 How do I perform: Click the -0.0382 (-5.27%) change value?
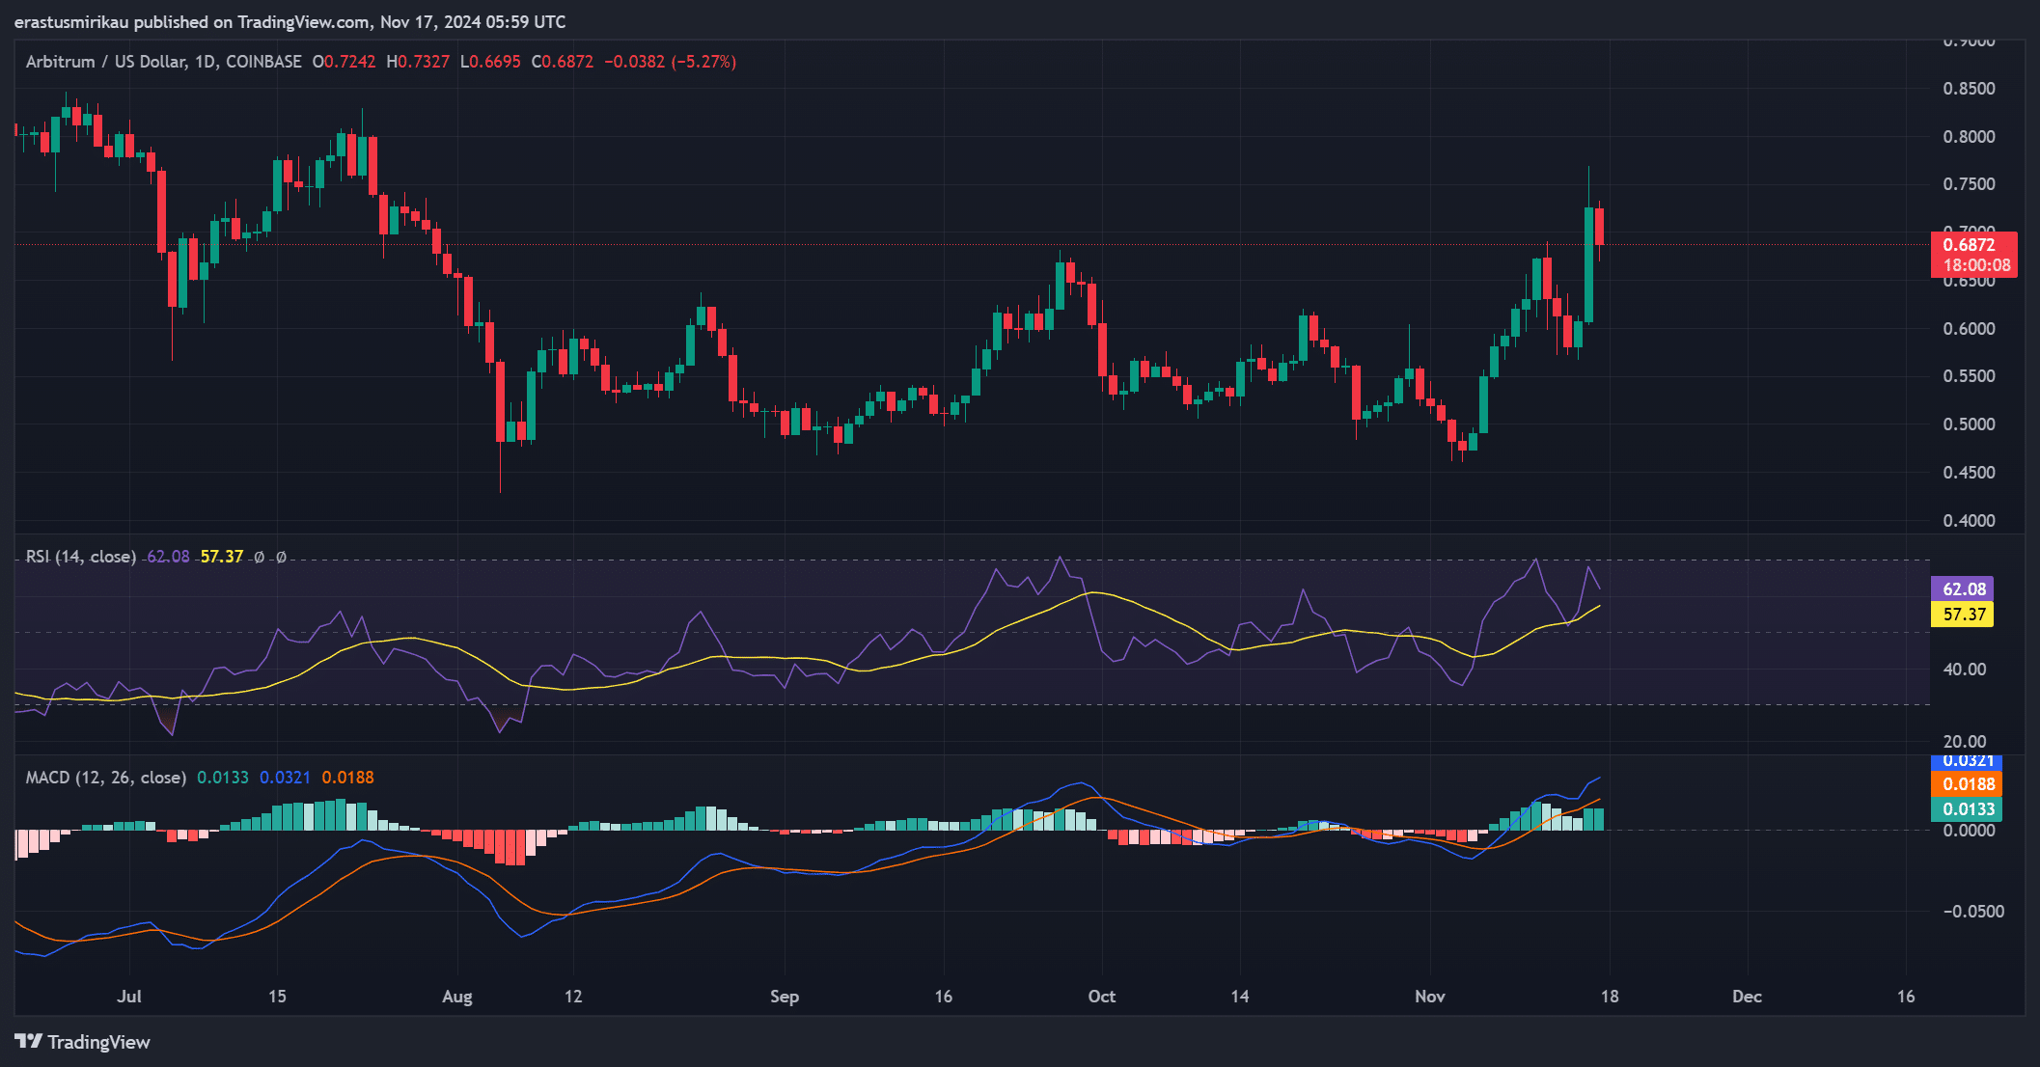pyautogui.click(x=670, y=62)
